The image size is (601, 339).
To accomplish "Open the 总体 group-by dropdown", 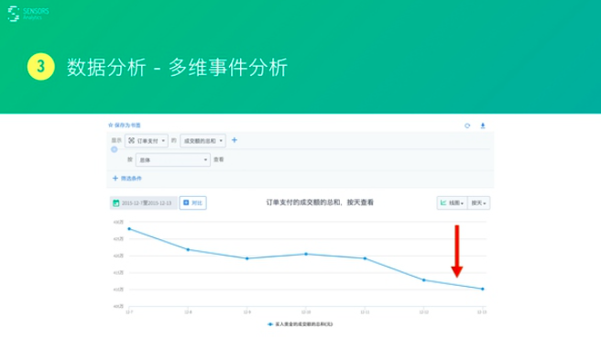I will (173, 159).
